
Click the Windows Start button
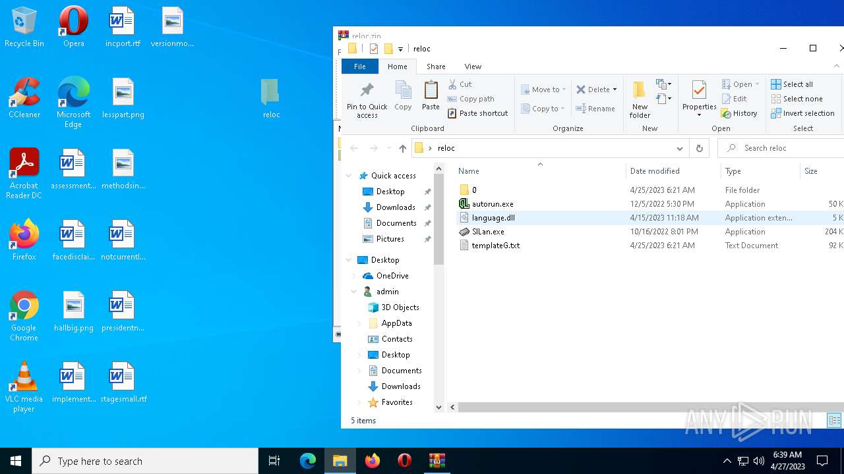pos(16,461)
